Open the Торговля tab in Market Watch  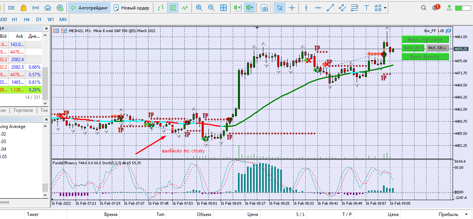point(23,110)
